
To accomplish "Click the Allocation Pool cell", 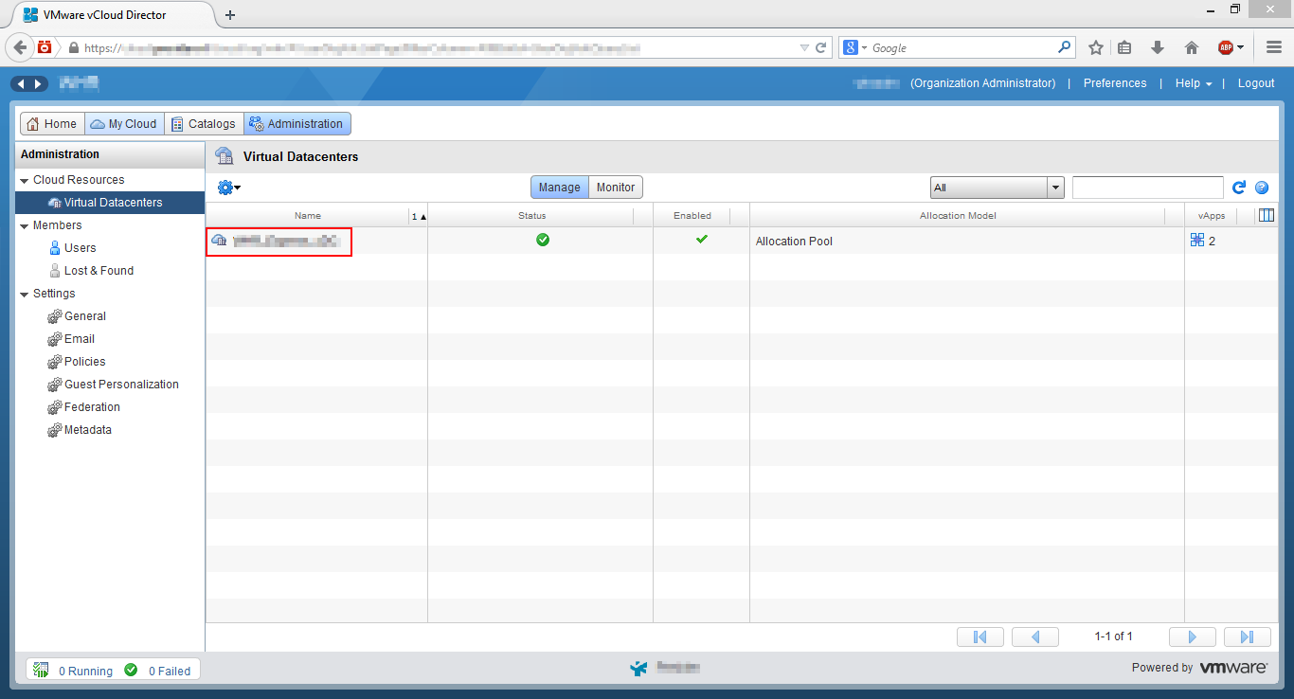I will click(x=966, y=242).
